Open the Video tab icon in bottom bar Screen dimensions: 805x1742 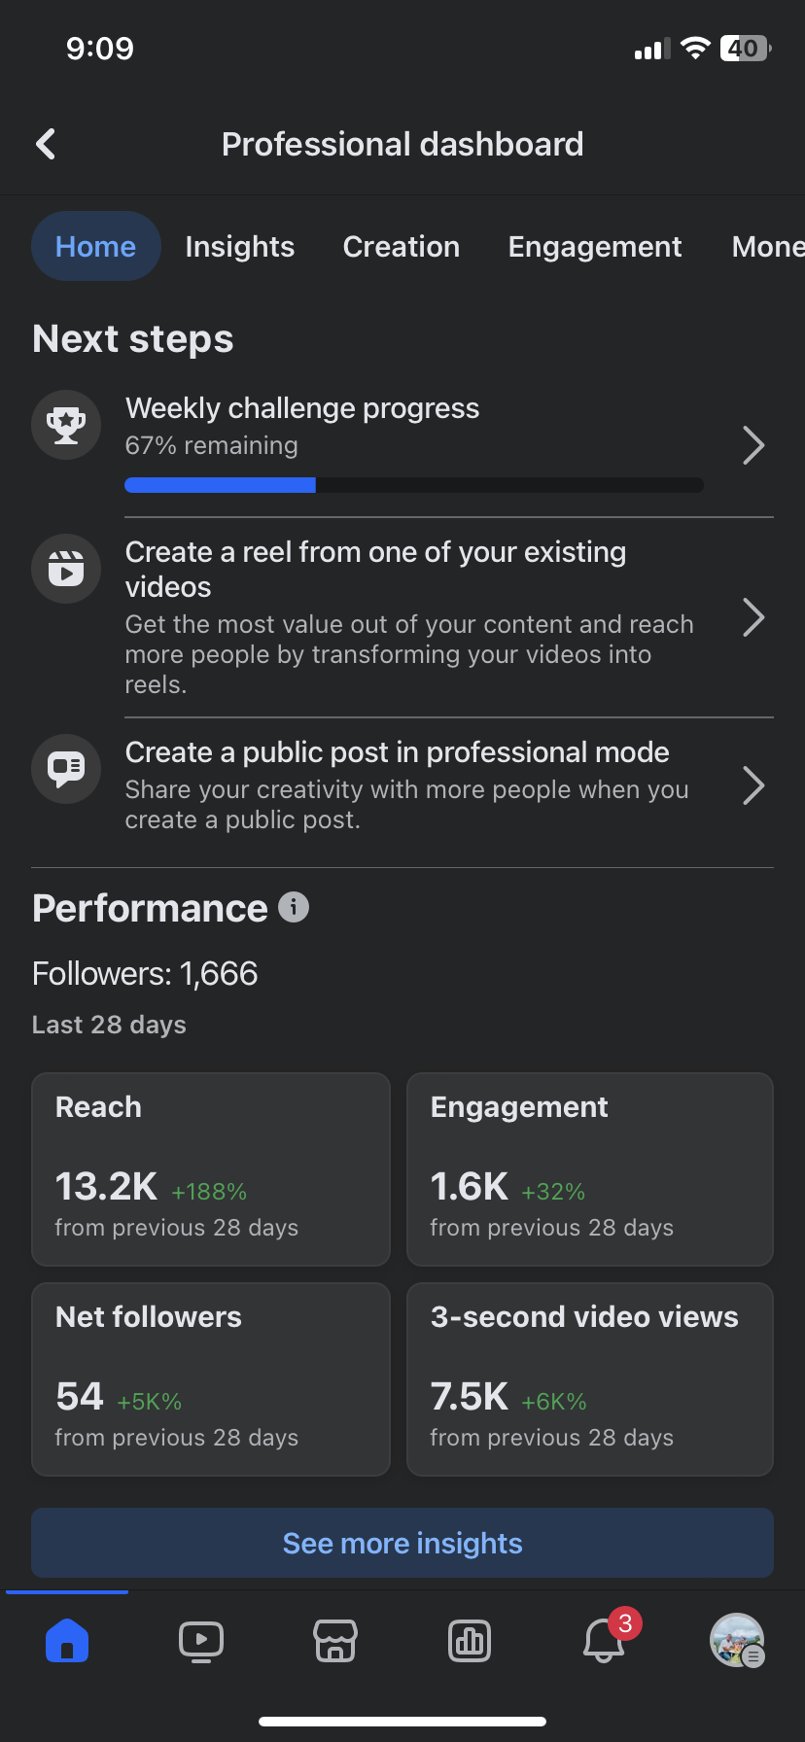pos(201,1642)
